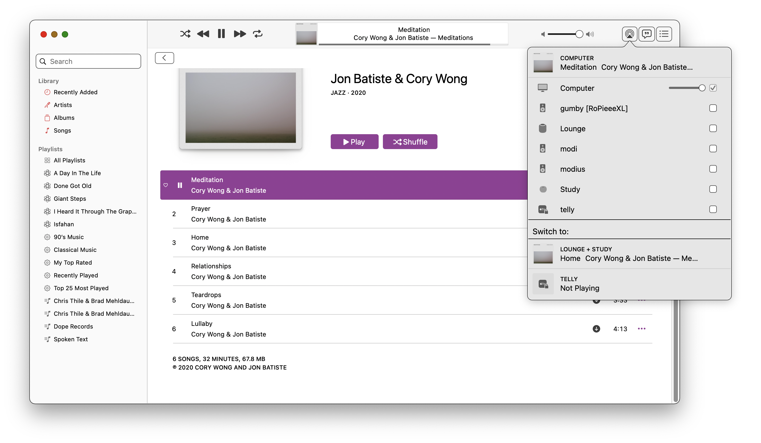Enable the gumby [RoPieeeXL] output checkbox
This screenshot has height=443, width=761.
tap(713, 108)
